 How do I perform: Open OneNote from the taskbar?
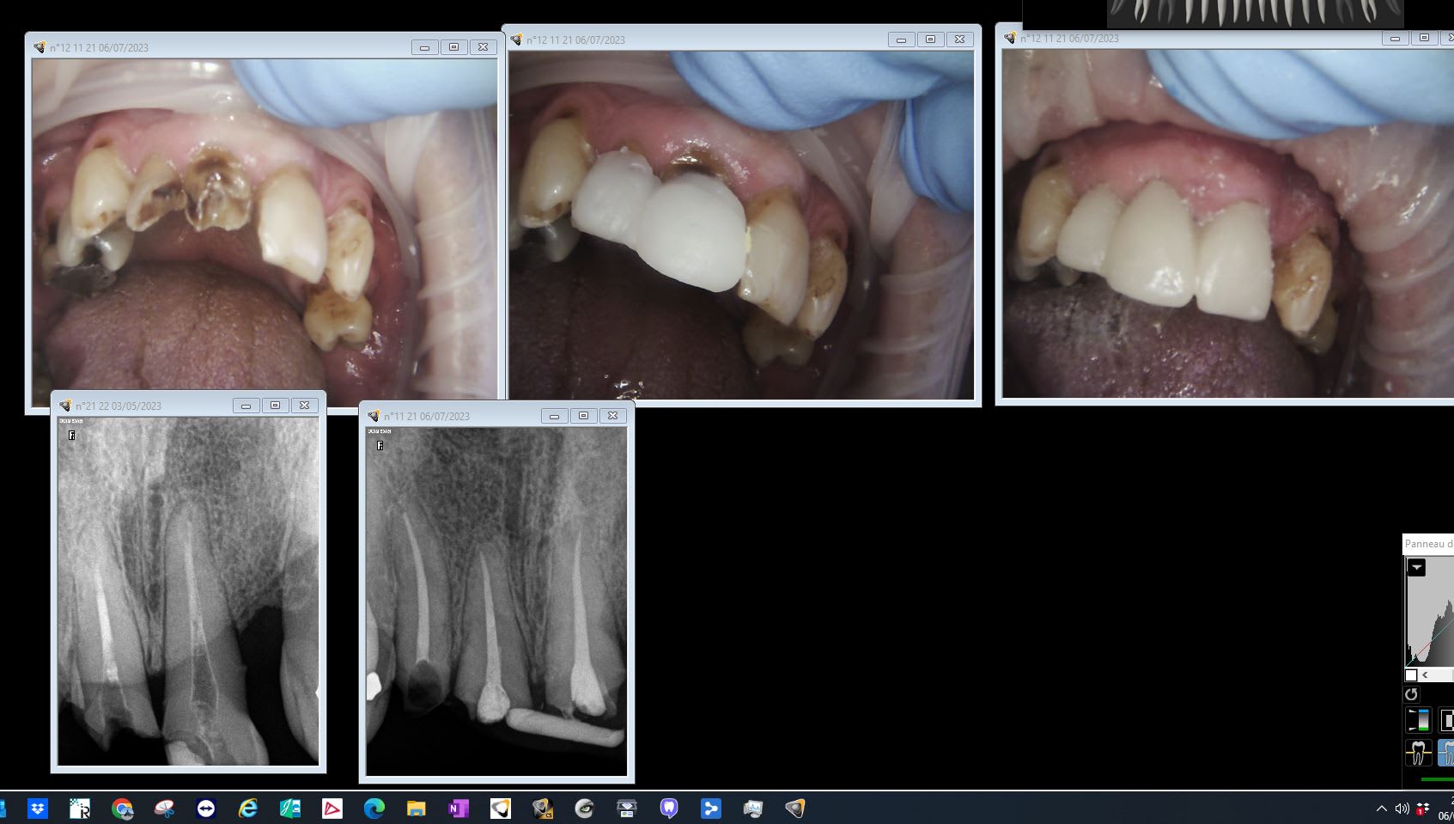point(458,809)
